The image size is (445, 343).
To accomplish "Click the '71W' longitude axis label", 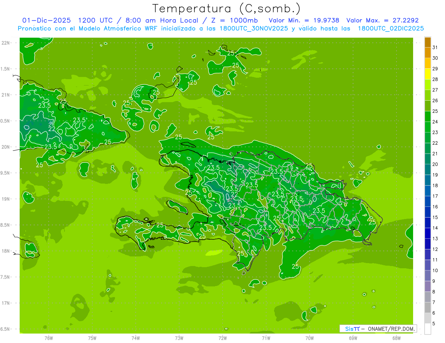I will click(266, 338).
